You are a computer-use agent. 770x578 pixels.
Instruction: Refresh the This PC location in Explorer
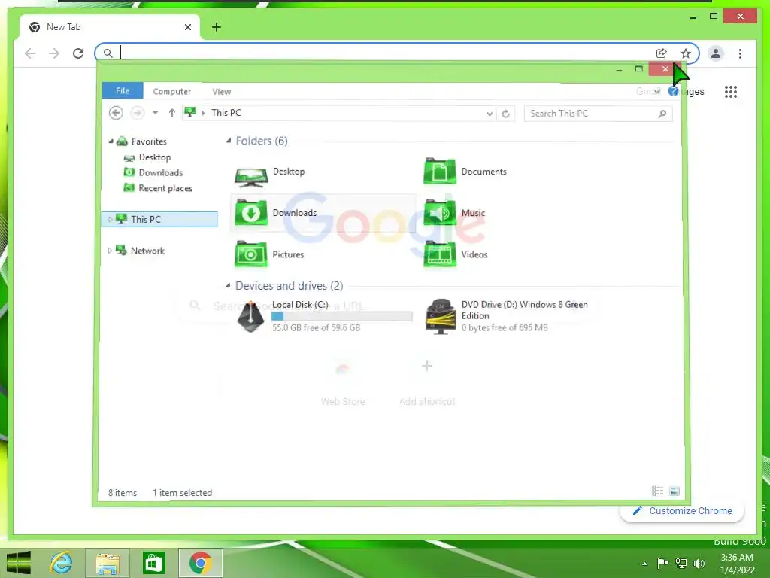click(x=506, y=114)
